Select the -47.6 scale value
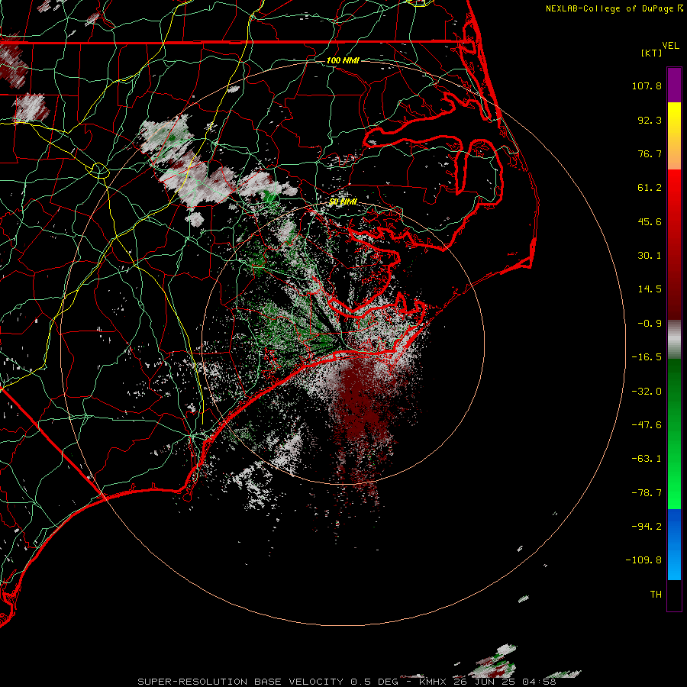Image resolution: width=687 pixels, height=687 pixels. pyautogui.click(x=647, y=425)
